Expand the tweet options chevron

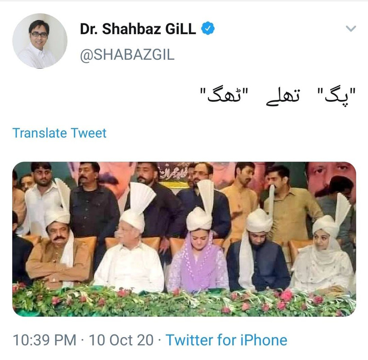[x=351, y=29]
